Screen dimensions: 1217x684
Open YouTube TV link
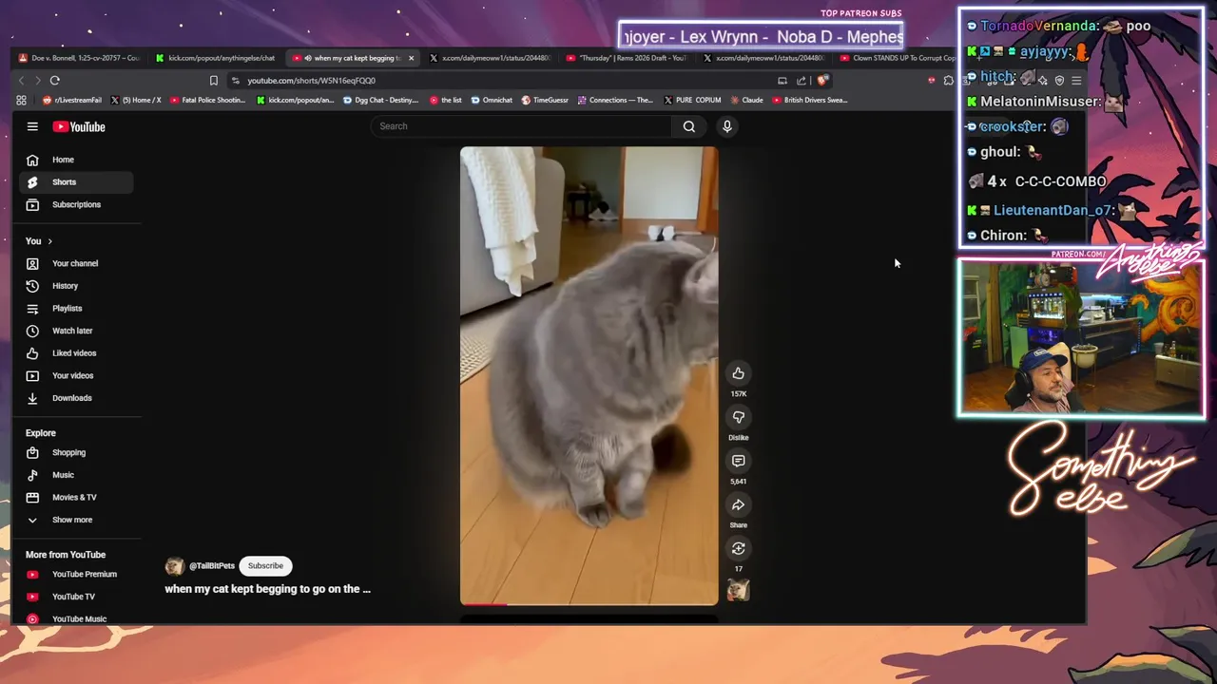click(76, 597)
